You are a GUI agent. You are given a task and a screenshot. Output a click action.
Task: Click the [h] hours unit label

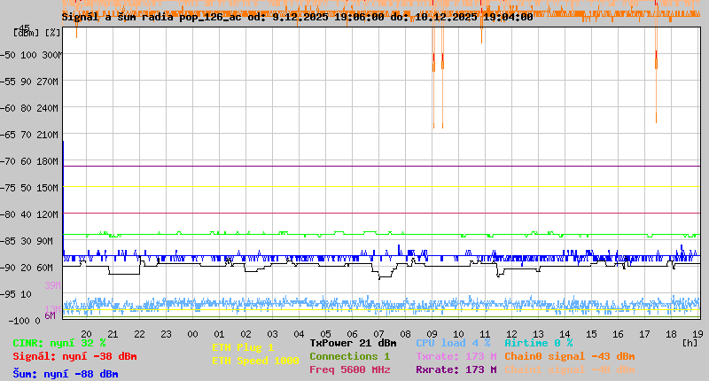(x=690, y=342)
